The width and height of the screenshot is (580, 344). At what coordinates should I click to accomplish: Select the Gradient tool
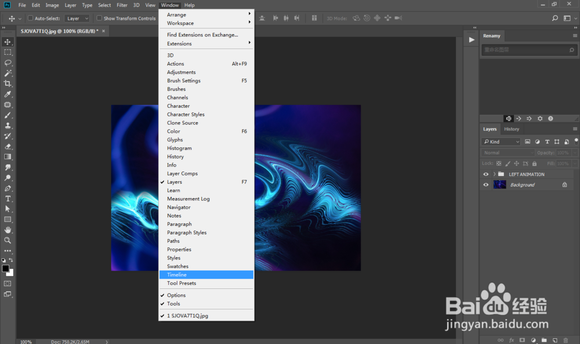pos(8,157)
